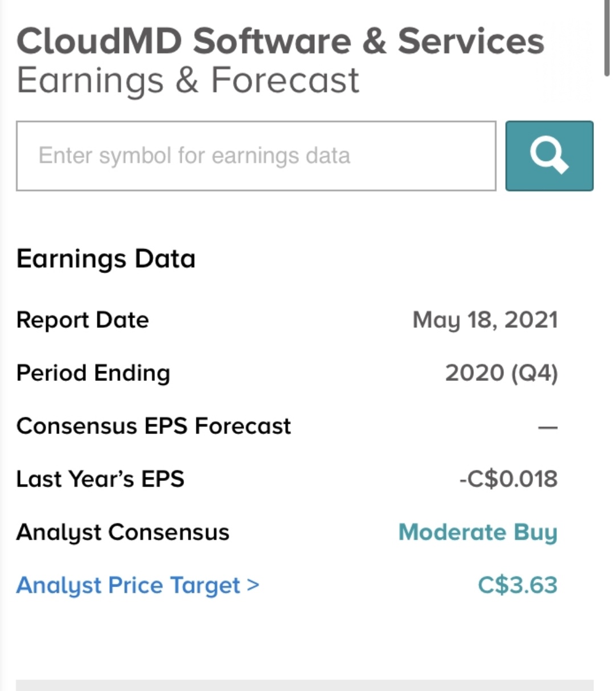Viewport: 615px width, 691px height.
Task: Select the May 18, 2021 date value
Action: coord(485,320)
